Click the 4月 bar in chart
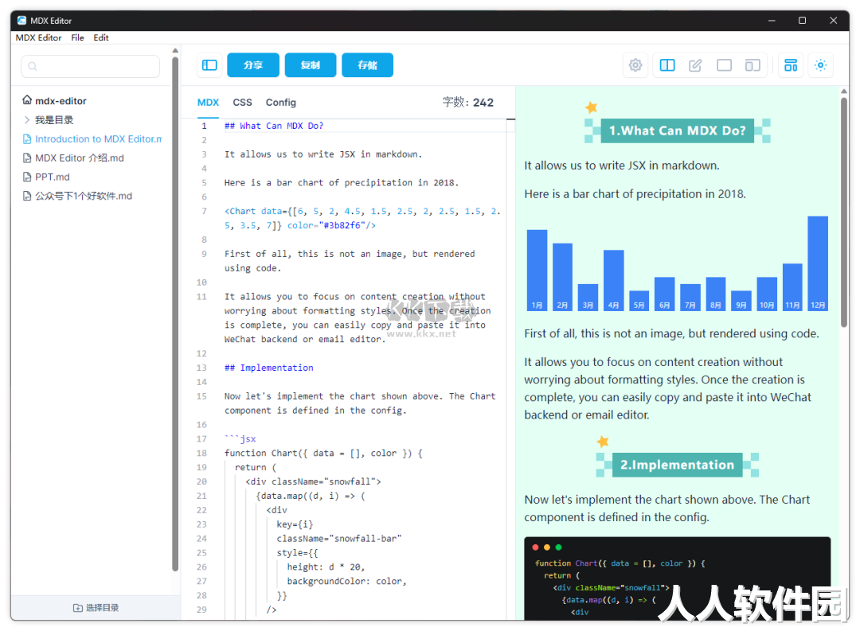This screenshot has width=860, height=631. coord(614,280)
